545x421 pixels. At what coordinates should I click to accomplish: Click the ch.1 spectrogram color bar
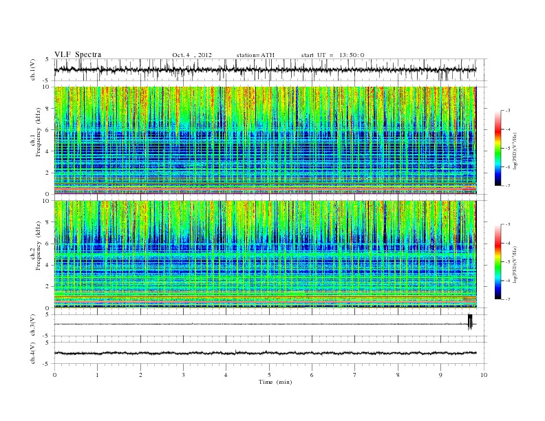[498, 148]
